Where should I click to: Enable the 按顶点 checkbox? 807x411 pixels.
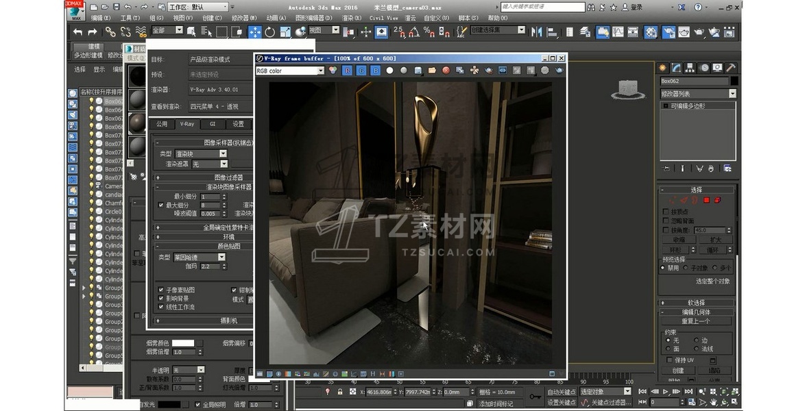[x=666, y=212]
